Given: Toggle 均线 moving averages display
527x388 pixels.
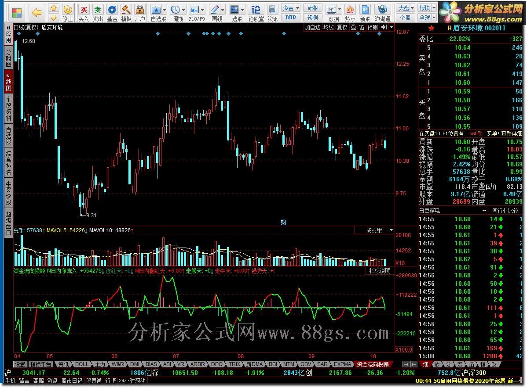Looking at the screenshot, I should pos(328,27).
